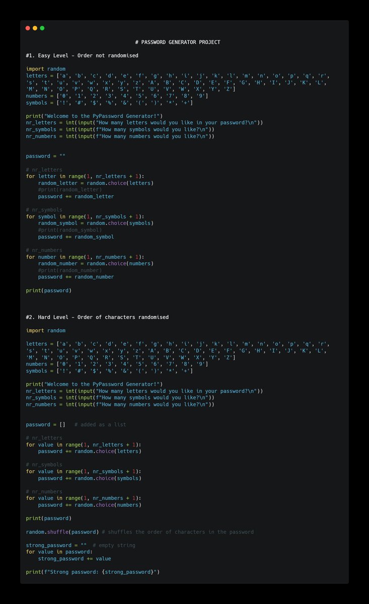
Task: Select 'password += random.choice(symbols)' line
Action: point(90,478)
